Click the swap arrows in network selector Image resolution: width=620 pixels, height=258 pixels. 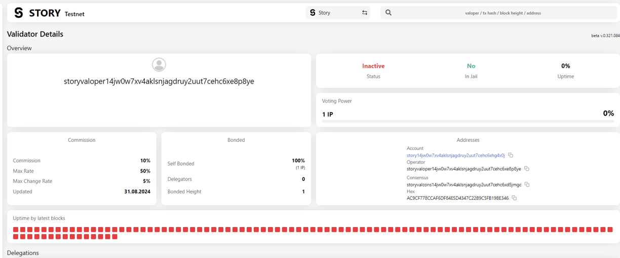(365, 13)
